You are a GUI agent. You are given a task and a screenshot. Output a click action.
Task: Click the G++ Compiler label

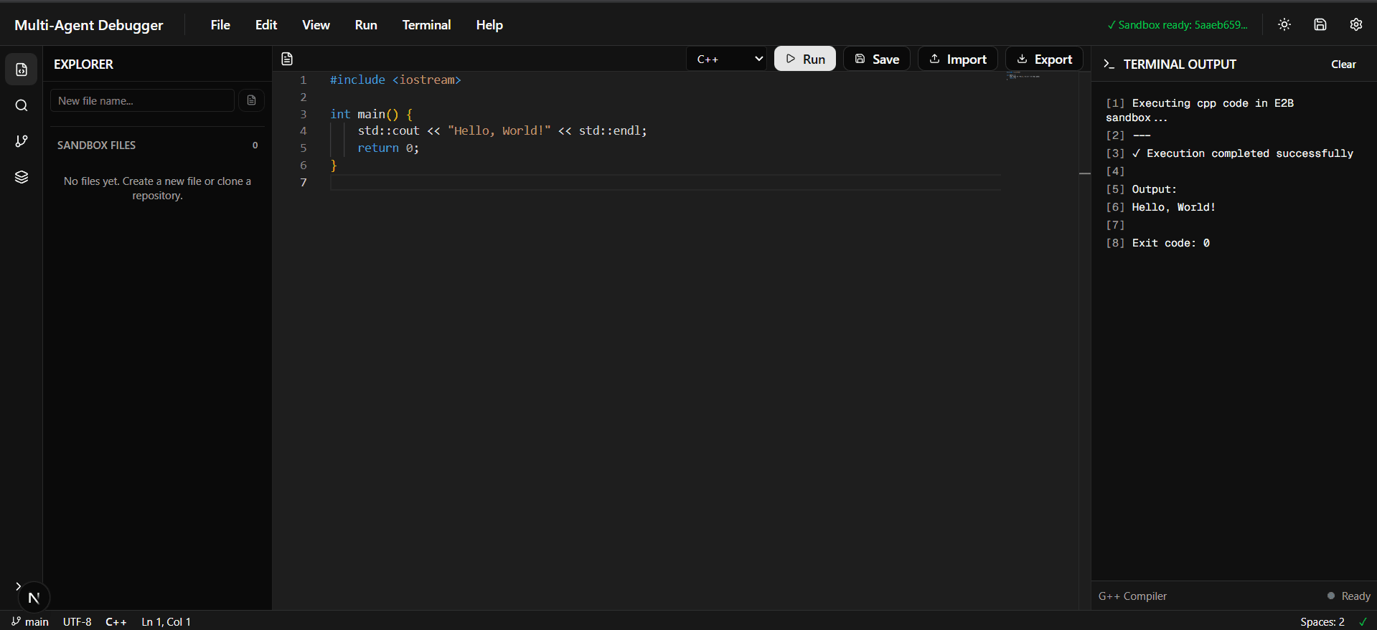click(1132, 596)
